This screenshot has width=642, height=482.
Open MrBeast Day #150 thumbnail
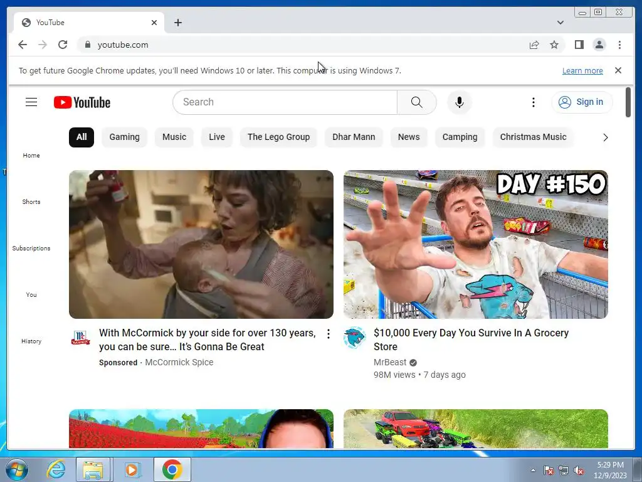tap(476, 244)
